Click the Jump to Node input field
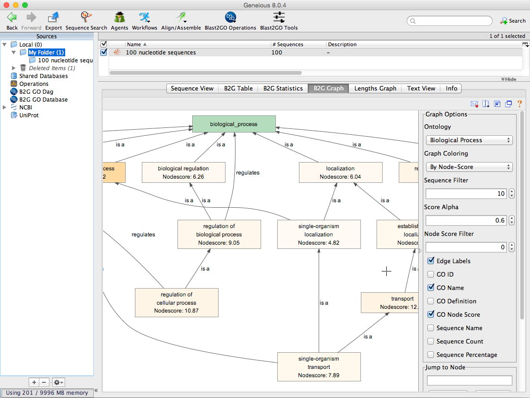This screenshot has width=530, height=398. (x=469, y=380)
